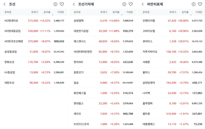205x129 pixels.
Task: Open HD현대마린엔진 stock row
Action: 103,52
